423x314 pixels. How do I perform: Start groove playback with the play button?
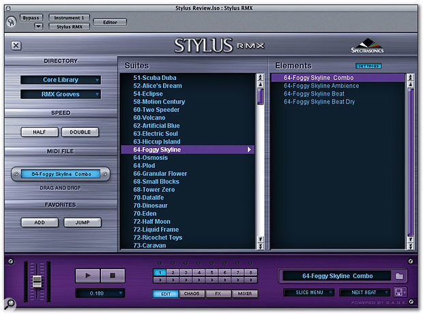tap(88, 275)
